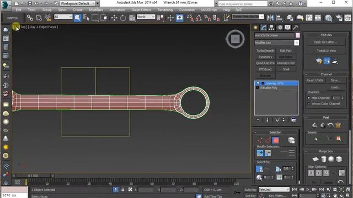Switch to the Hierarchy command panel tab
Screen dimensions: 353x198
coord(271,28)
